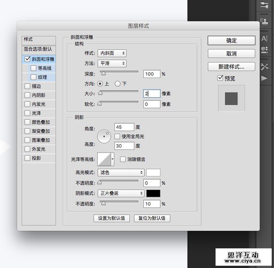Viewport: 274px width, 268px height.
Task: Open the 样式 dropdown showing 内斜面
Action: coord(112,54)
